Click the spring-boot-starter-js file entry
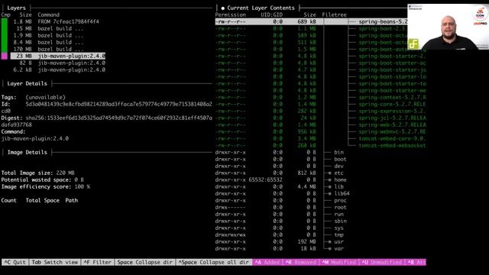The height and width of the screenshot is (275, 489). [x=392, y=70]
